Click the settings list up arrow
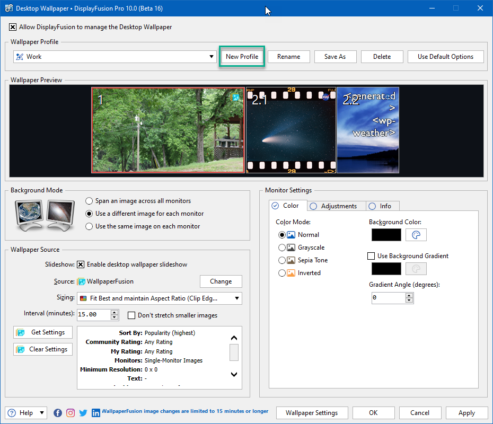Viewport: 493px width, 424px height. [x=234, y=338]
